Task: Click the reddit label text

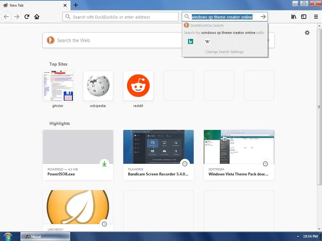Action: tap(138, 106)
